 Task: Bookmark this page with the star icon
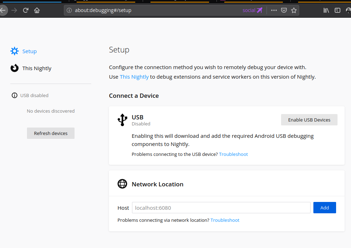coord(294,10)
